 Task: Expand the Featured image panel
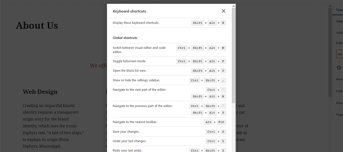(339, 91)
